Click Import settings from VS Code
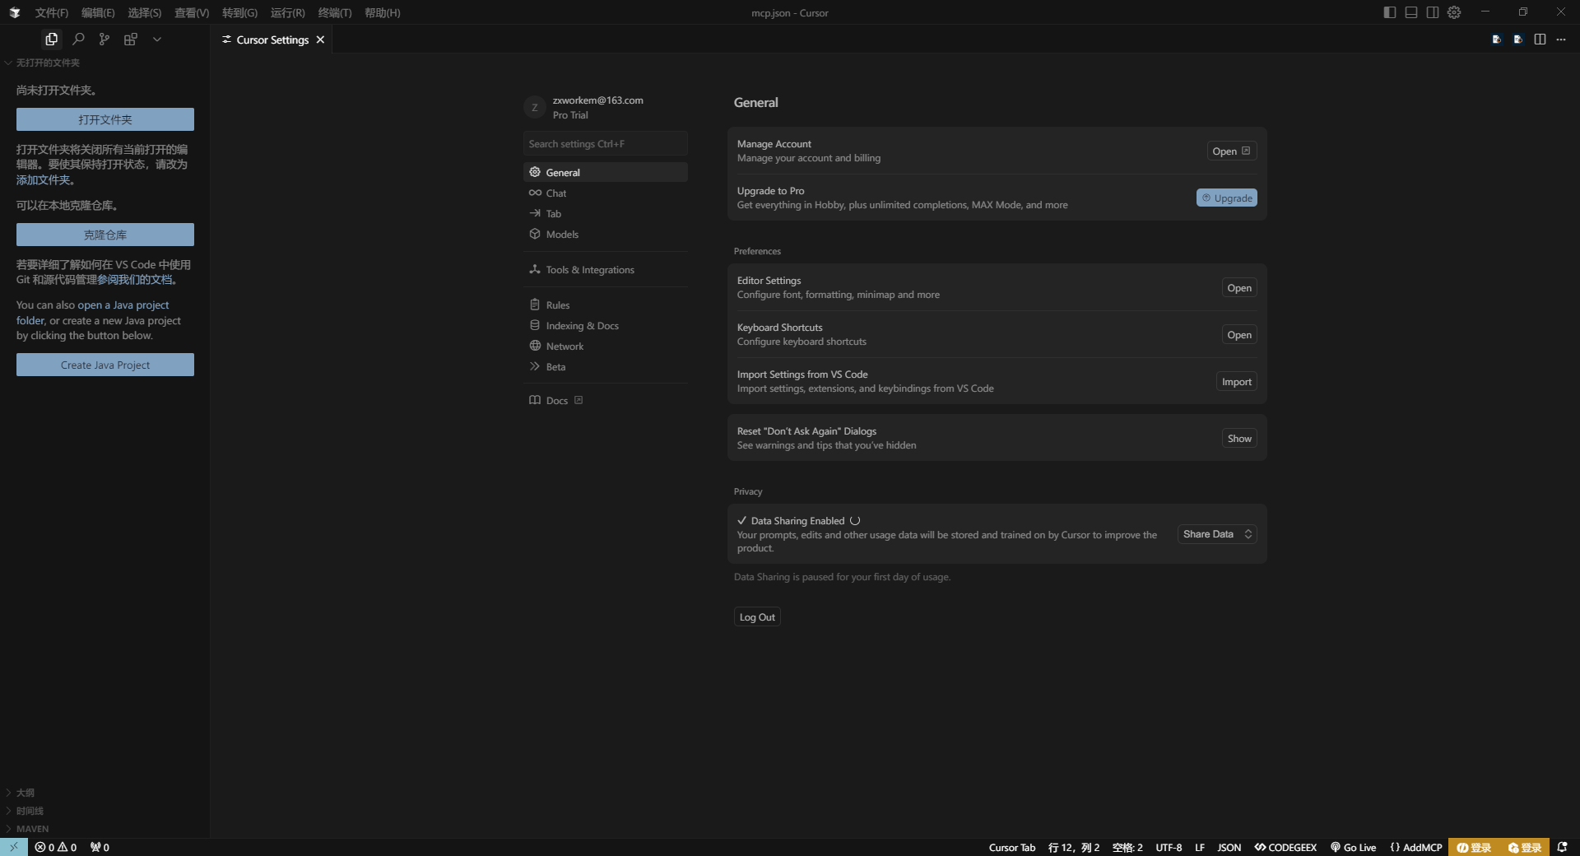1580x856 pixels. (1236, 381)
